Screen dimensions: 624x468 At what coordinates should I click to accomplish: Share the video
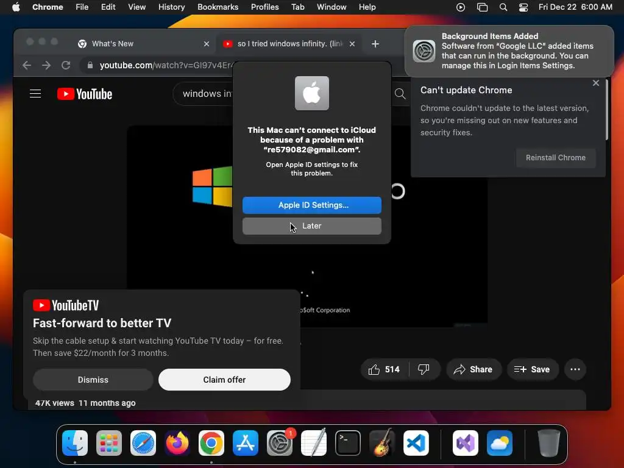(473, 370)
